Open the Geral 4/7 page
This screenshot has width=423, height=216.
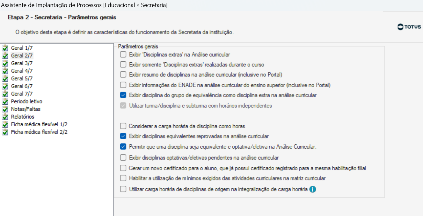[22, 71]
